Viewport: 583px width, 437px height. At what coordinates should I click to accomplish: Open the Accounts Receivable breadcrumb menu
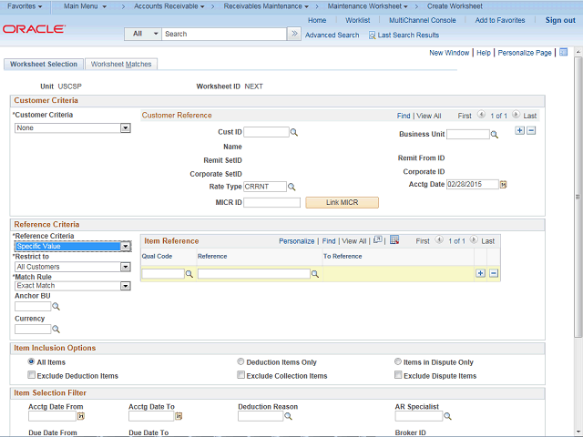click(x=168, y=6)
